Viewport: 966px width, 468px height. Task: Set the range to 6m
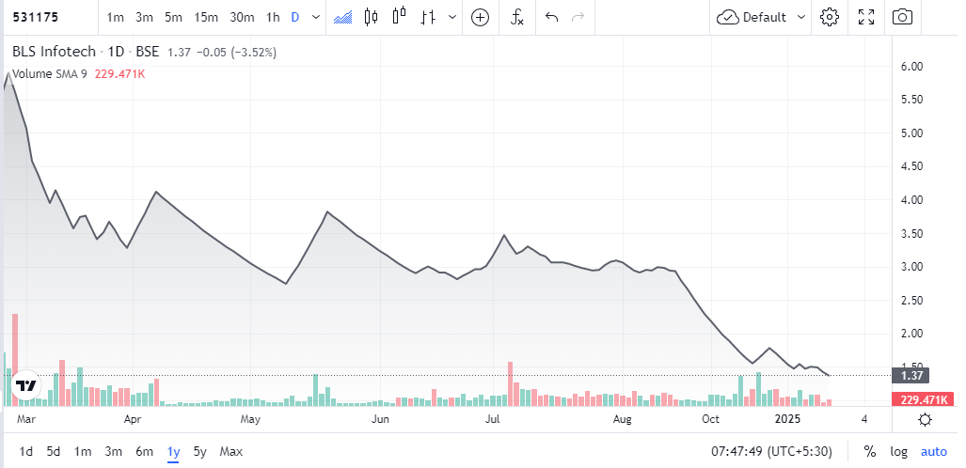coord(144,452)
